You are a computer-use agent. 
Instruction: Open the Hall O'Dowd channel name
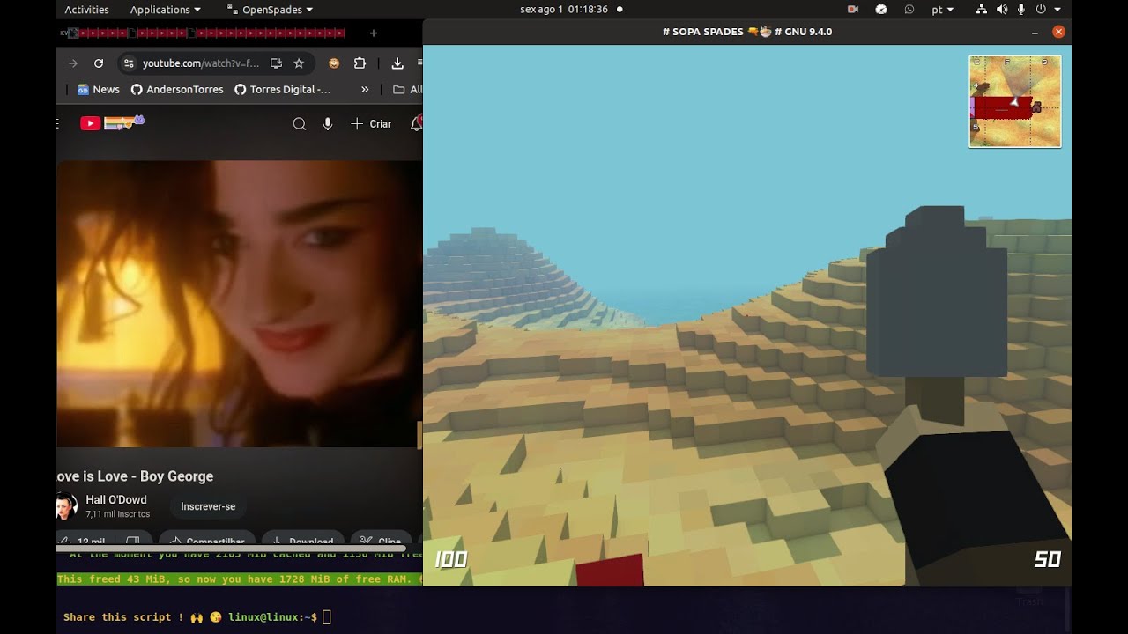[x=116, y=499]
